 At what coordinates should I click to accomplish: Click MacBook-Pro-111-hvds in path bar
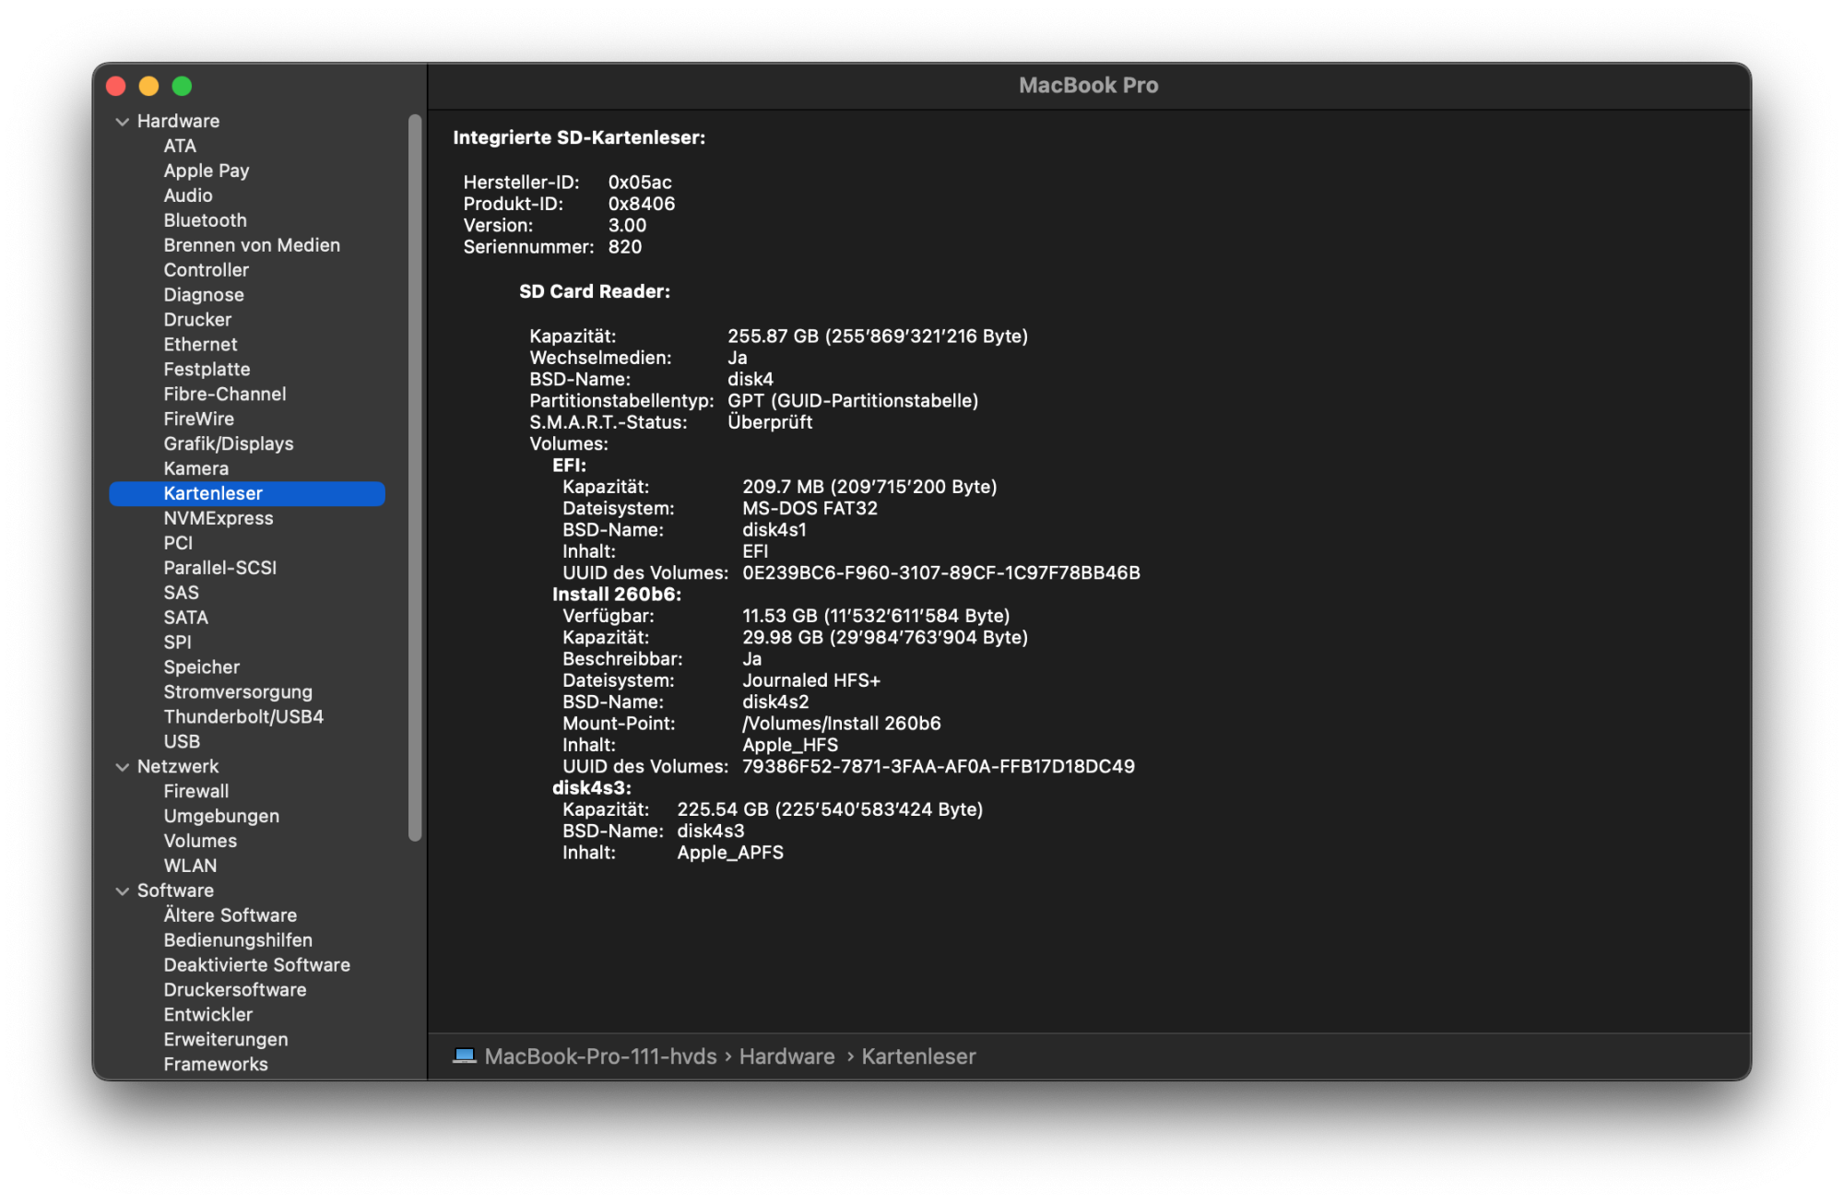click(600, 1056)
